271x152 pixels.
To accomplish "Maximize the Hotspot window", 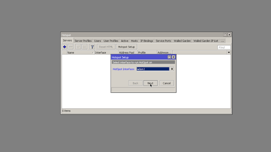I will coord(225,35).
